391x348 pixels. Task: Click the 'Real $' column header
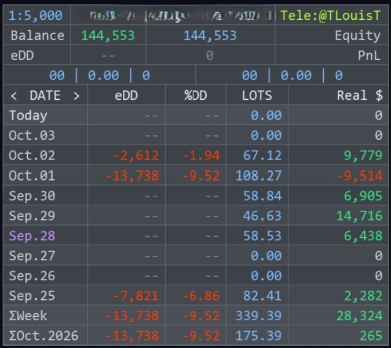click(x=360, y=95)
